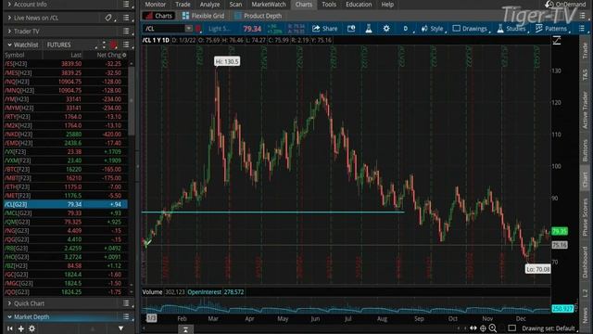Add gadget with plus icon at bottom left
The width and height of the screenshot is (593, 334).
[20, 328]
